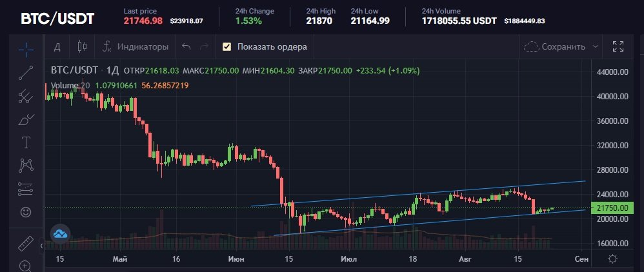This screenshot has height=272, width=644.
Task: Undo the last chart action
Action: [186, 47]
